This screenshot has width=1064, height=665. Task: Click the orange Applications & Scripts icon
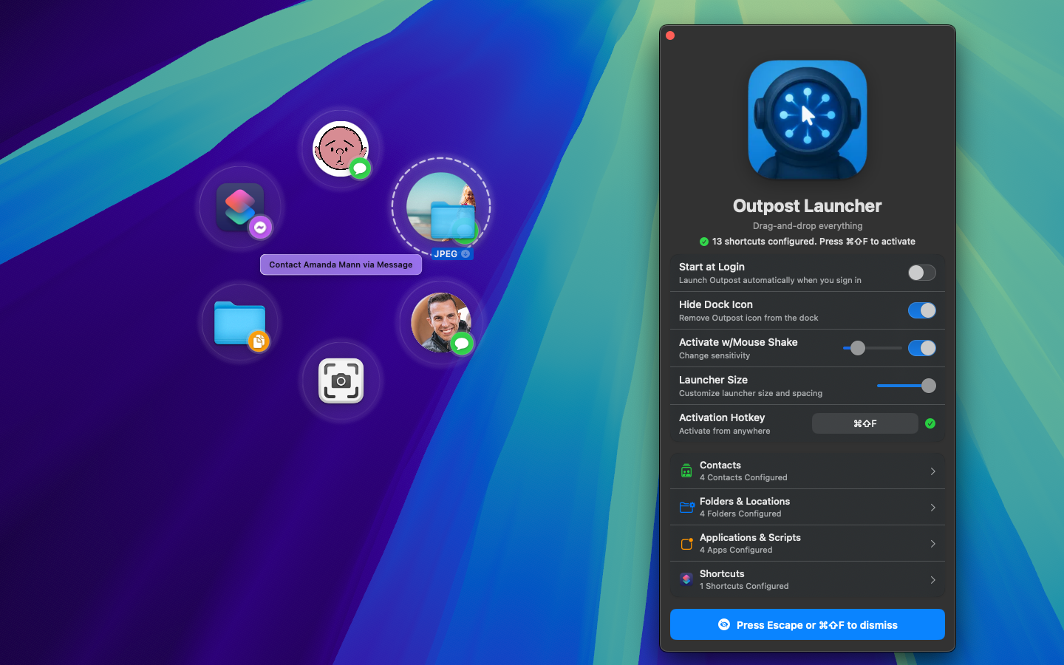tap(686, 543)
